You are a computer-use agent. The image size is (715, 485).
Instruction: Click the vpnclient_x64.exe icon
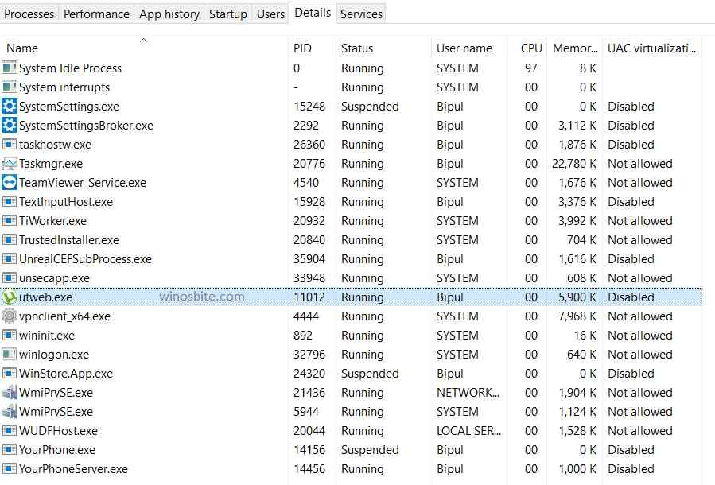click(10, 316)
